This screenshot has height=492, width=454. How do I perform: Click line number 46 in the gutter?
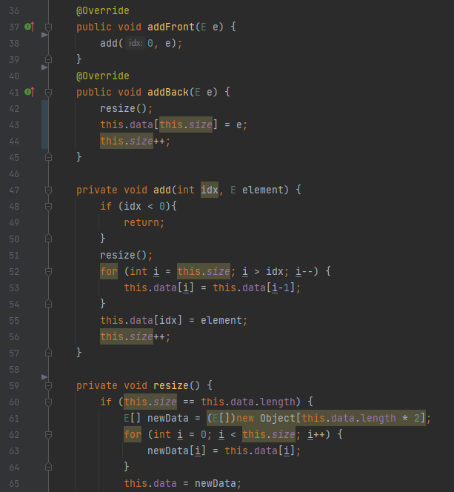tap(15, 173)
